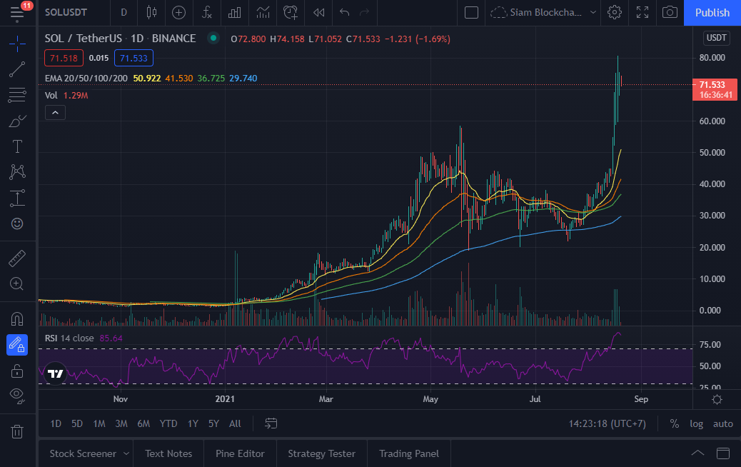Select the Trend Line drawing tool

coord(18,69)
